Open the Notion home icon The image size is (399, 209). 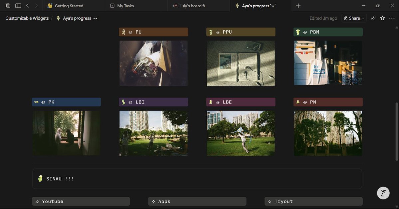pyautogui.click(x=8, y=6)
